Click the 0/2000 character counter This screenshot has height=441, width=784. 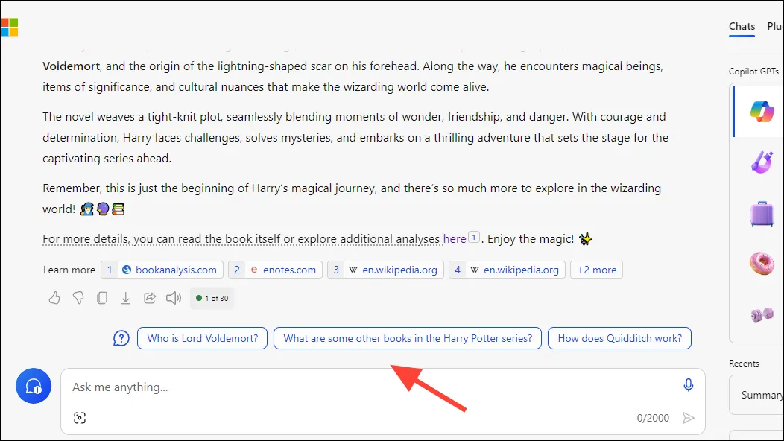[x=653, y=418]
